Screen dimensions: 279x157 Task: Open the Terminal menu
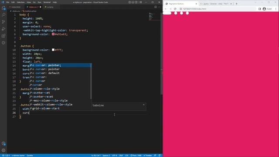47,2
